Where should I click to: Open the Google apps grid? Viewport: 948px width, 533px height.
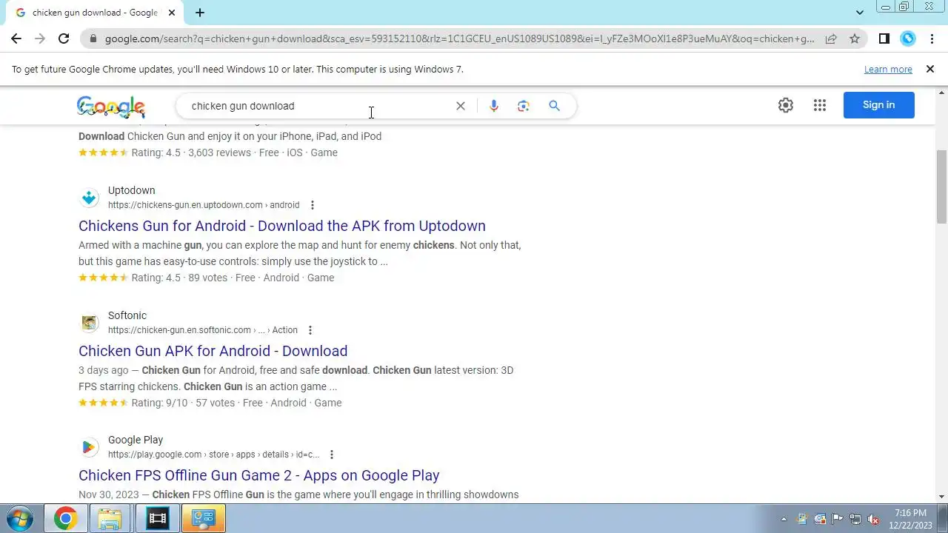819,105
